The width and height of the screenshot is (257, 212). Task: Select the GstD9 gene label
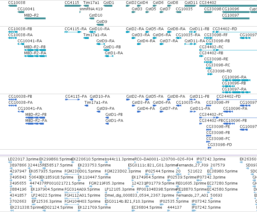(101, 22)
